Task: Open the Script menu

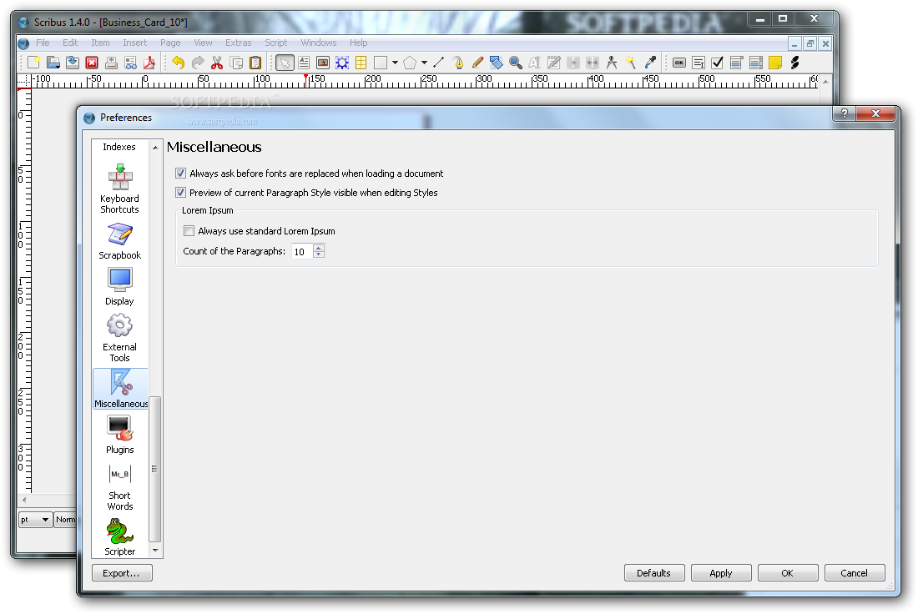Action: (275, 43)
